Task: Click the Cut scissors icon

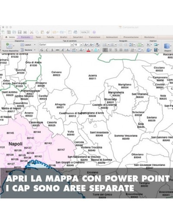Action: pos(32,32)
